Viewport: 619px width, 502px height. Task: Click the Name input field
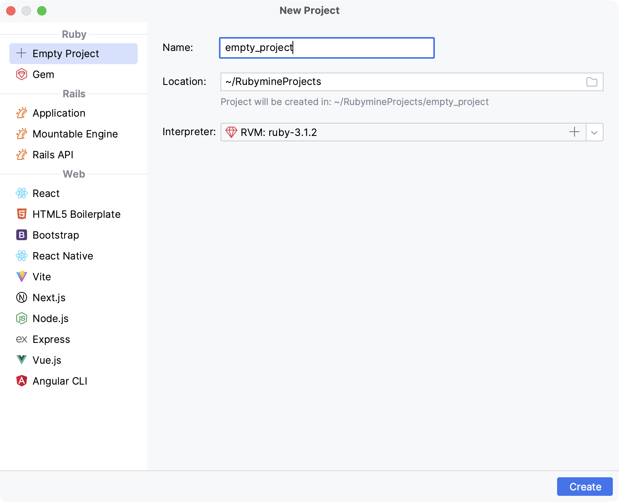point(326,47)
